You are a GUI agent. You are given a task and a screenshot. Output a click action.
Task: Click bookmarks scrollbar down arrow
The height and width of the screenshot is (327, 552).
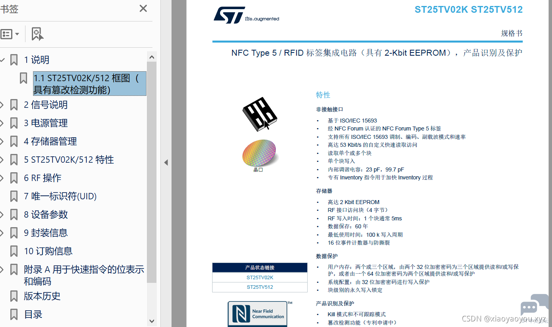pyautogui.click(x=152, y=321)
